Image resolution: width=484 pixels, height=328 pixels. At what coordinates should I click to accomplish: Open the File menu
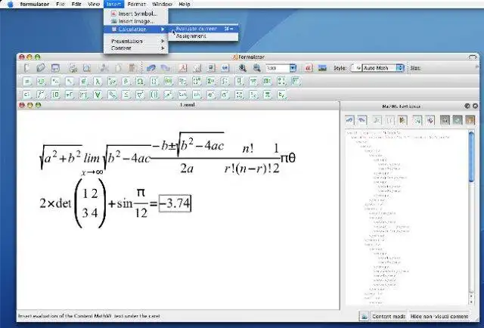pos(60,5)
